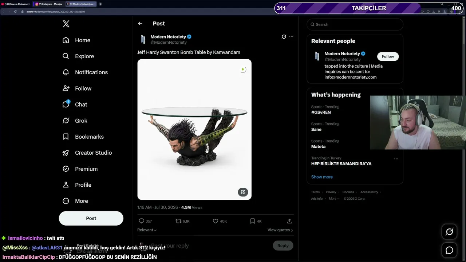Screen dimensions: 466x262
Task: Open the Cookies footer link
Action: [348, 192]
